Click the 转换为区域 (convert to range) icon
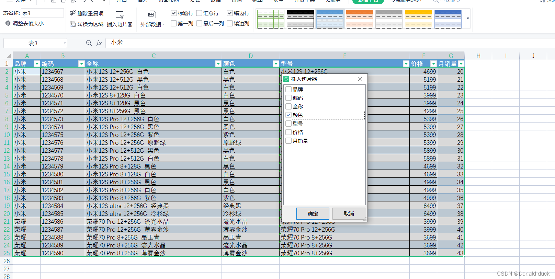The width and height of the screenshot is (555, 279). [x=73, y=24]
